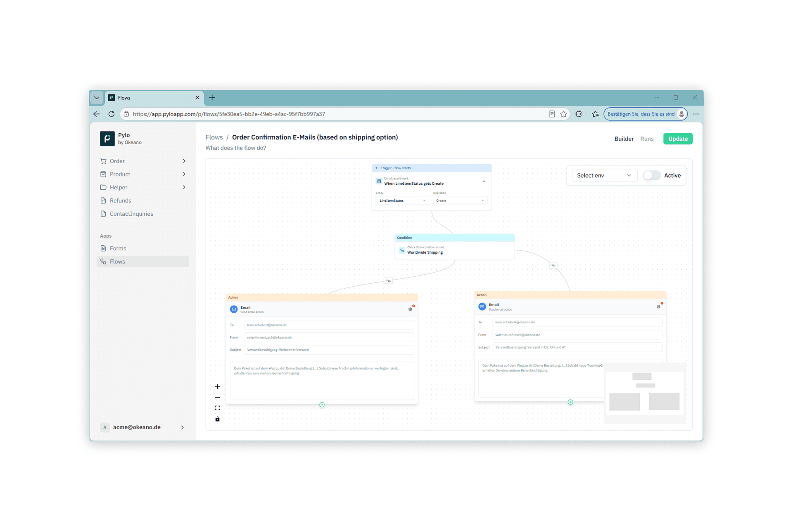Open the Create operation dropdown
793x532 pixels.
point(460,201)
